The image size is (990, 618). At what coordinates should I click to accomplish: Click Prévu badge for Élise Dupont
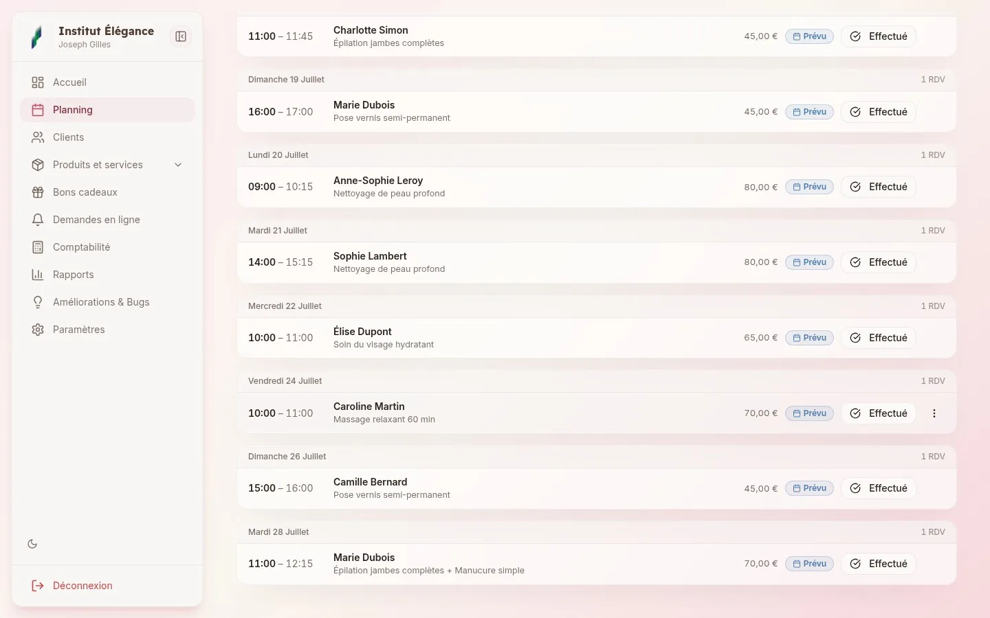point(809,338)
